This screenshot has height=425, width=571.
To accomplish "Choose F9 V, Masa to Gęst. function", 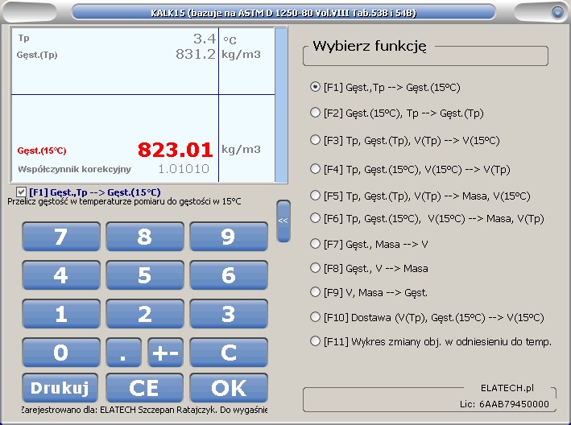I will [x=369, y=292].
